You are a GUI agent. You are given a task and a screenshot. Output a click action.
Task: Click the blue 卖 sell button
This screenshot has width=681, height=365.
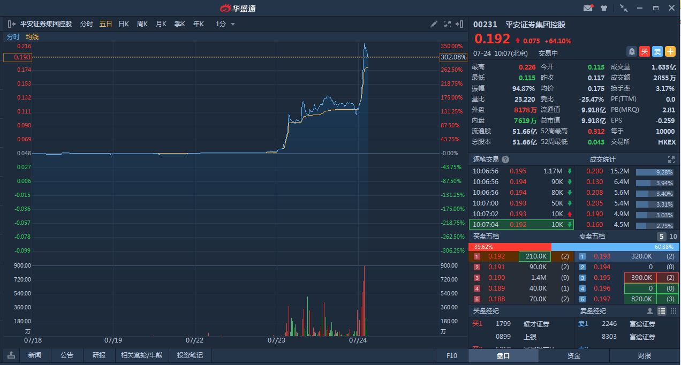click(x=657, y=51)
